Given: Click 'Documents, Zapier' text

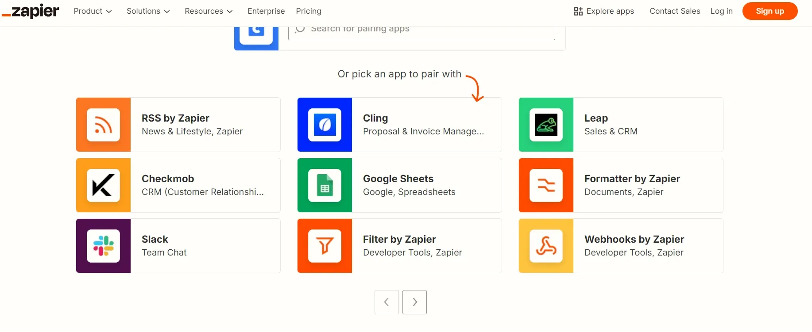Looking at the screenshot, I should click(x=624, y=192).
